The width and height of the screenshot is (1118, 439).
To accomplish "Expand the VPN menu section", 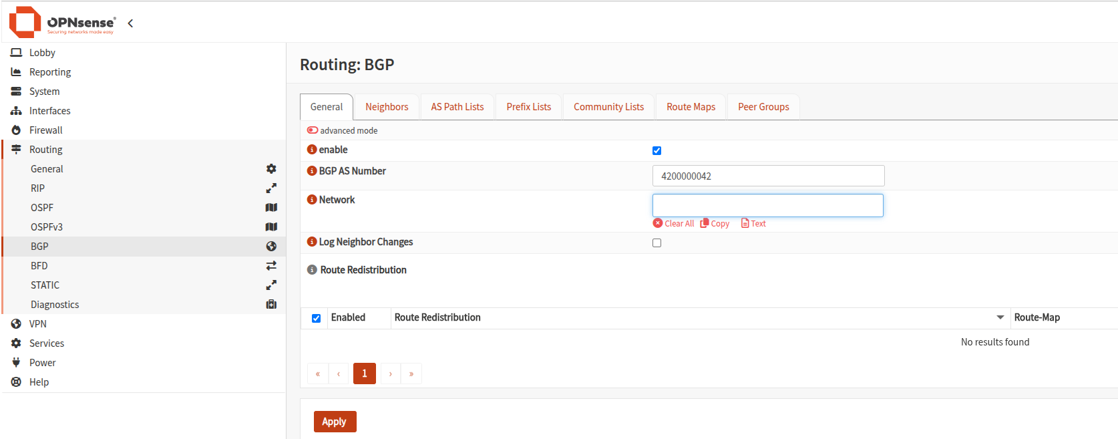I will [x=144, y=324].
